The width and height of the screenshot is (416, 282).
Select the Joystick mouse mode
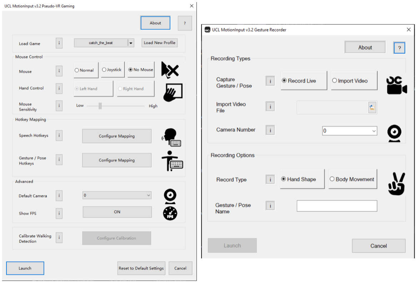[112, 70]
